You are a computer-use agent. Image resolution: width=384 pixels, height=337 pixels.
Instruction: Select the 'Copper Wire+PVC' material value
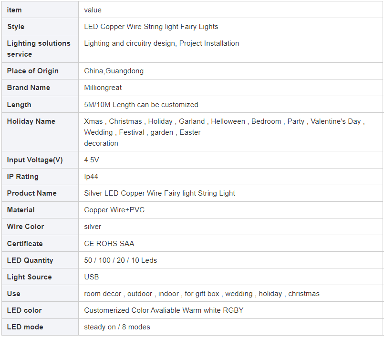pos(114,210)
